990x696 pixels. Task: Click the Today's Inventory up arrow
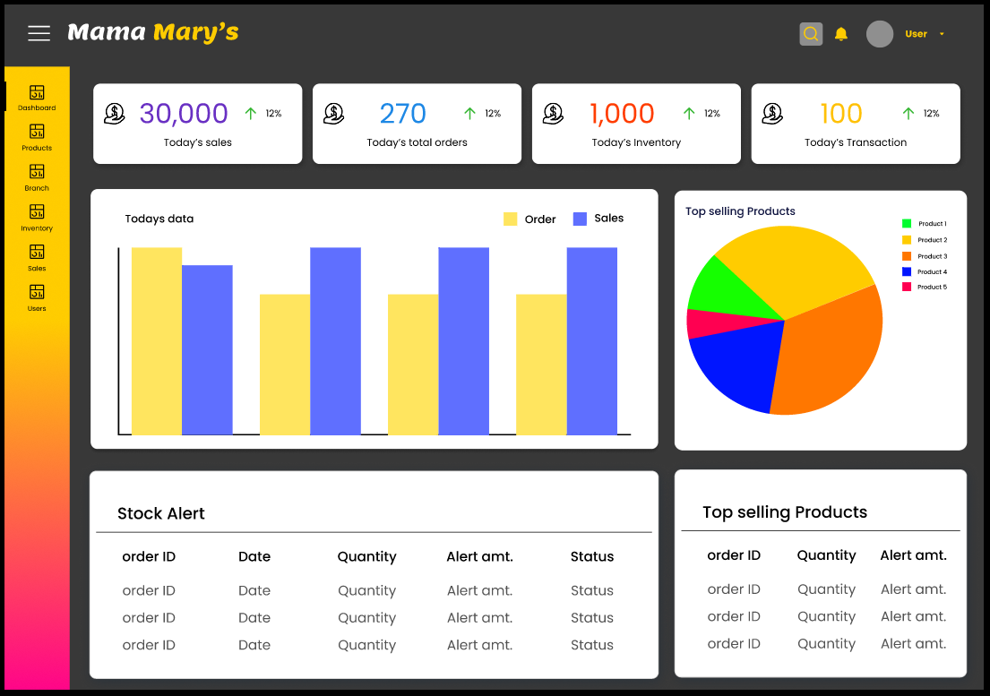click(x=689, y=114)
